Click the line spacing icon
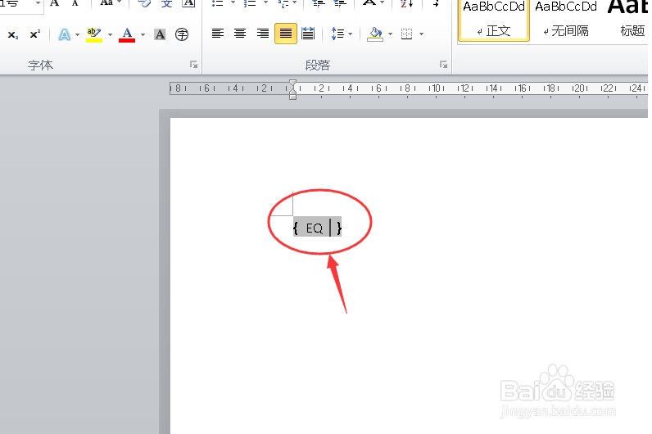The image size is (652, 434). [x=337, y=34]
